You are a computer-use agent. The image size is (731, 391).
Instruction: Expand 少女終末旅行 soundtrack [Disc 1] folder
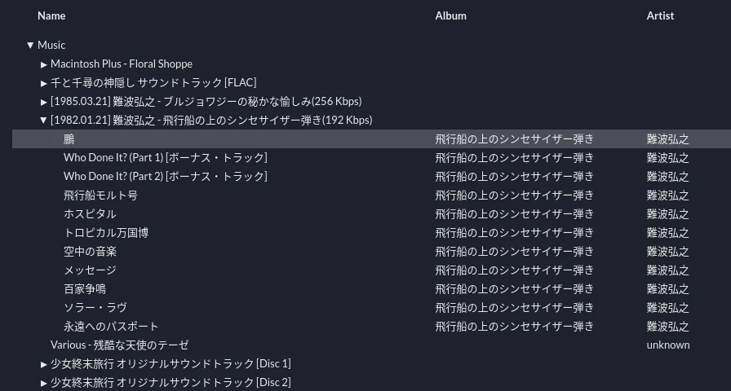(44, 364)
